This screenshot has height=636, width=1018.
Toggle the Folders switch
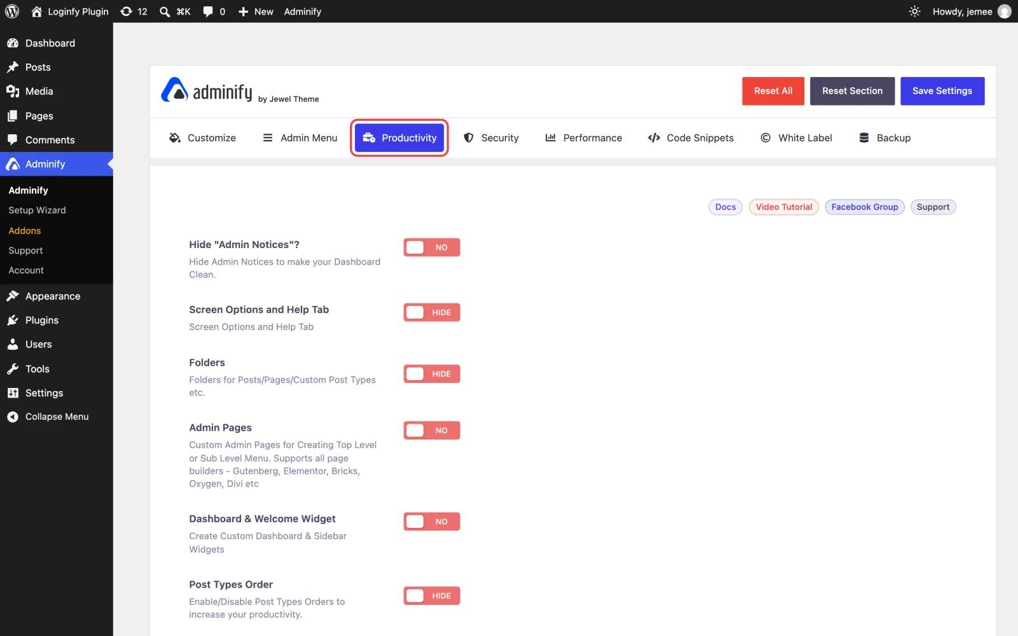pyautogui.click(x=431, y=374)
